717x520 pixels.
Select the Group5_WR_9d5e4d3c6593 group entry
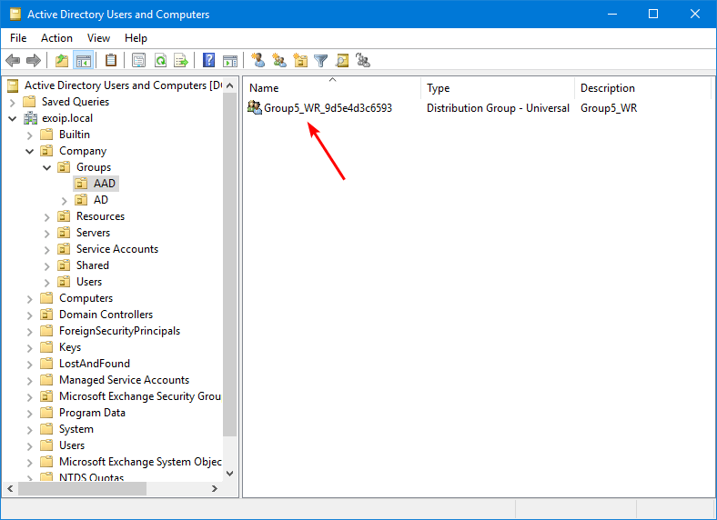point(328,108)
